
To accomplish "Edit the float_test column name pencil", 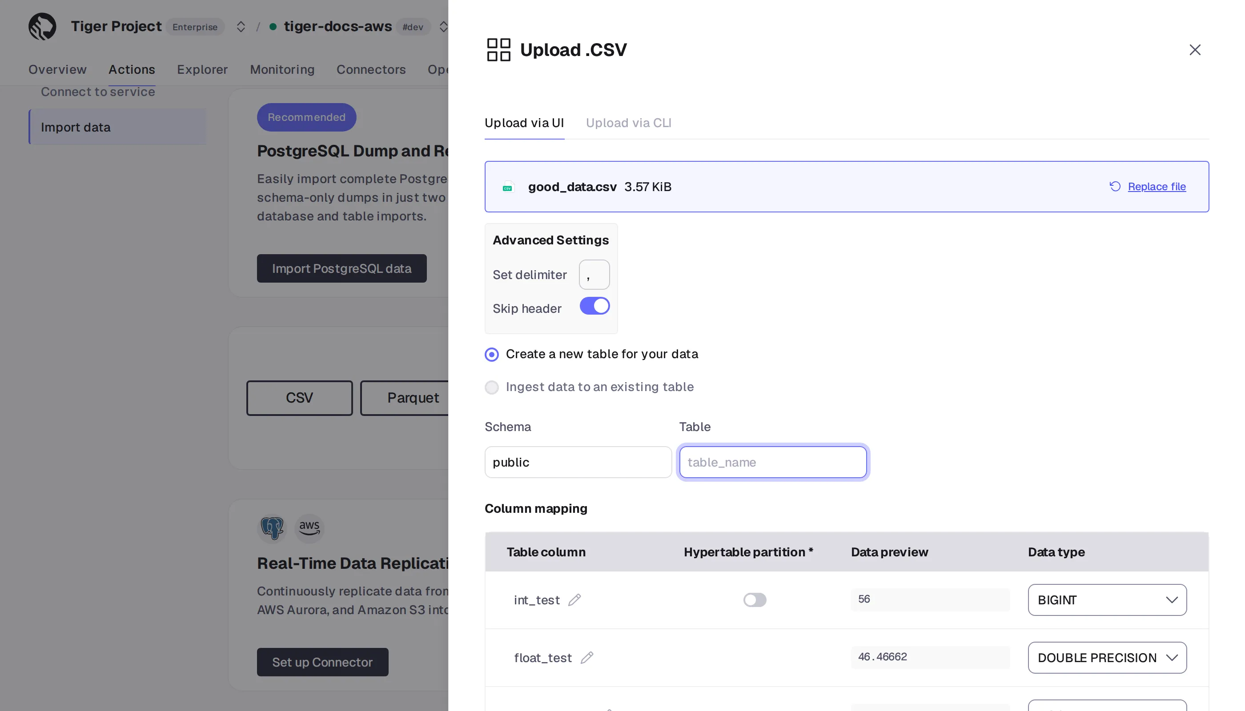I will [x=587, y=657].
